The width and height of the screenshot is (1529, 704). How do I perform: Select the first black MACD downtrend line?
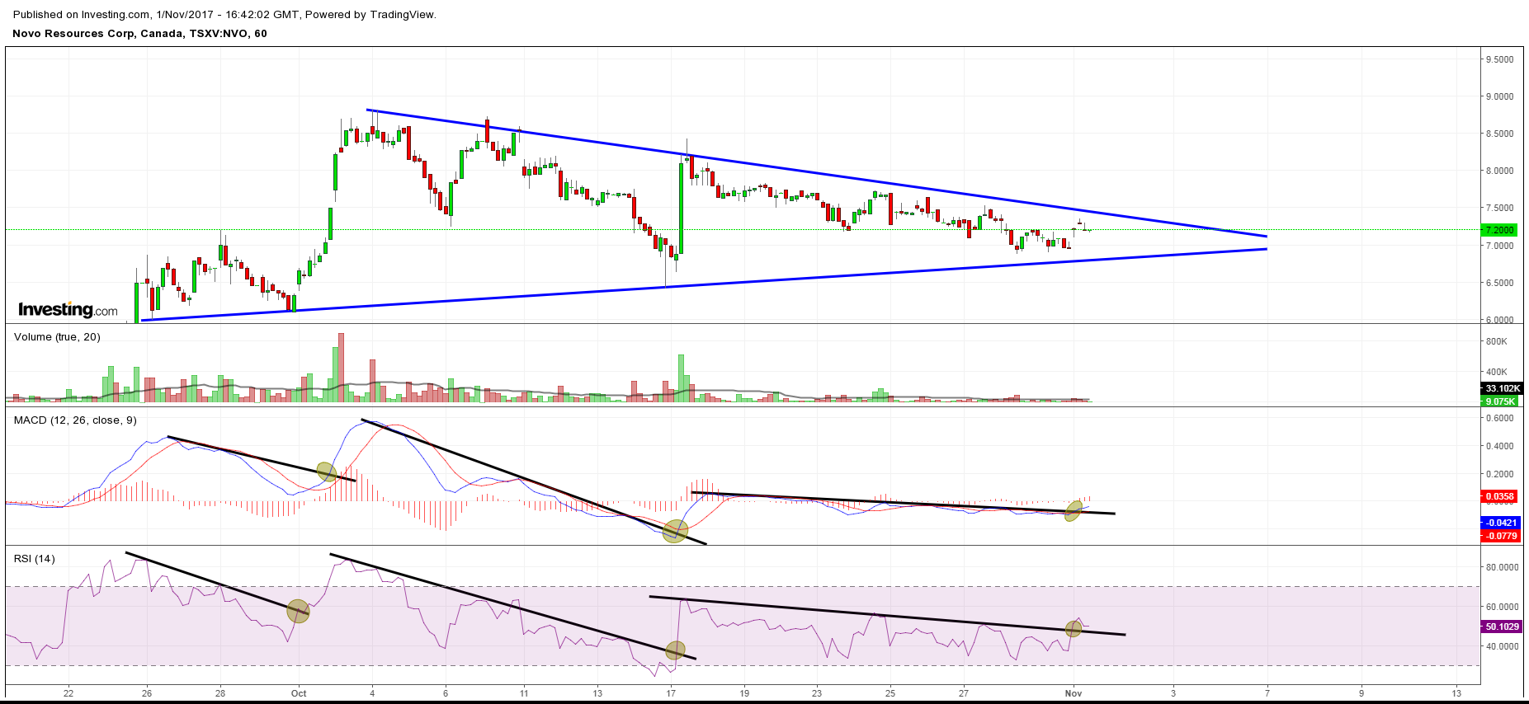point(261,458)
